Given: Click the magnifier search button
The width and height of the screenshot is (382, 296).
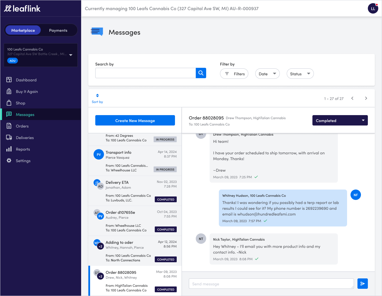Looking at the screenshot, I should (x=201, y=73).
